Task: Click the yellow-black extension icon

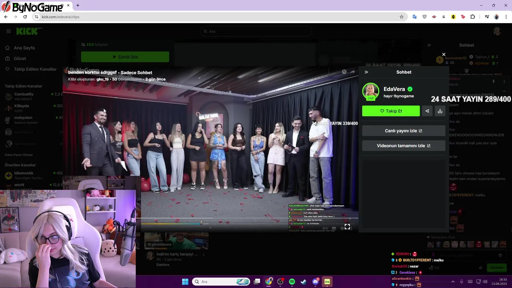Action: pos(453,17)
